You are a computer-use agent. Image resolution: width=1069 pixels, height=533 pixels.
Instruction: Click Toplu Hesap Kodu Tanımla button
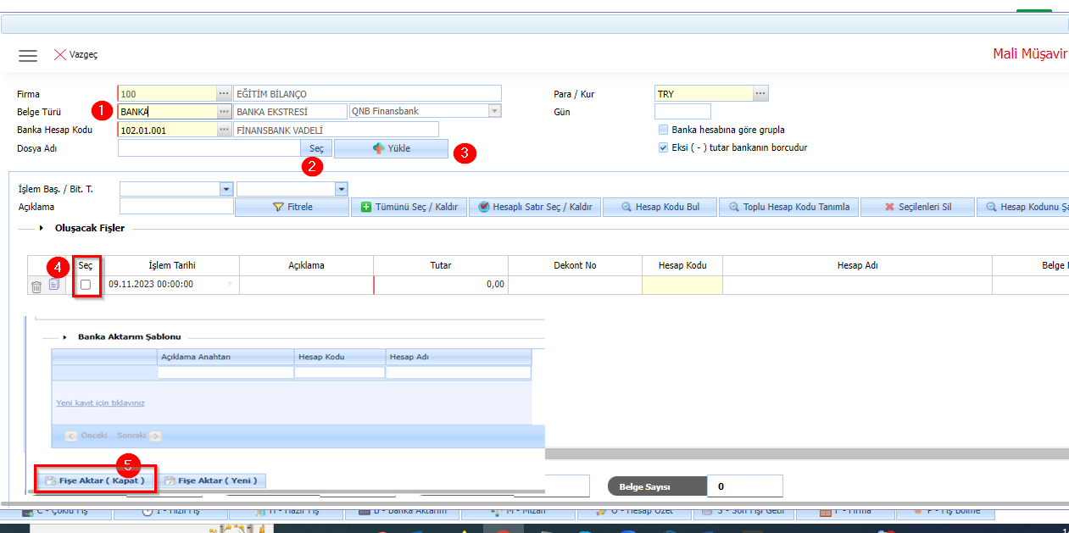788,207
